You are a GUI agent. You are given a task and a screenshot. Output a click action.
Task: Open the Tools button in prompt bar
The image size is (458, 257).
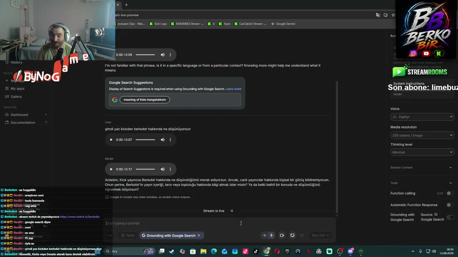click(x=128, y=235)
